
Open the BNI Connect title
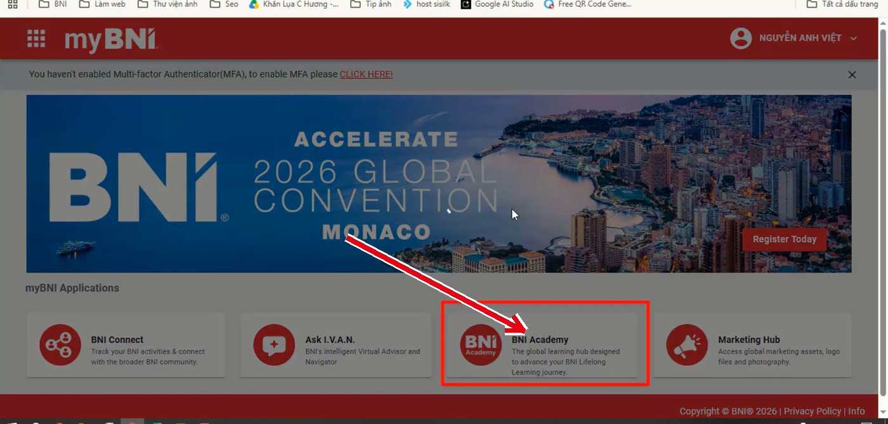(x=117, y=340)
